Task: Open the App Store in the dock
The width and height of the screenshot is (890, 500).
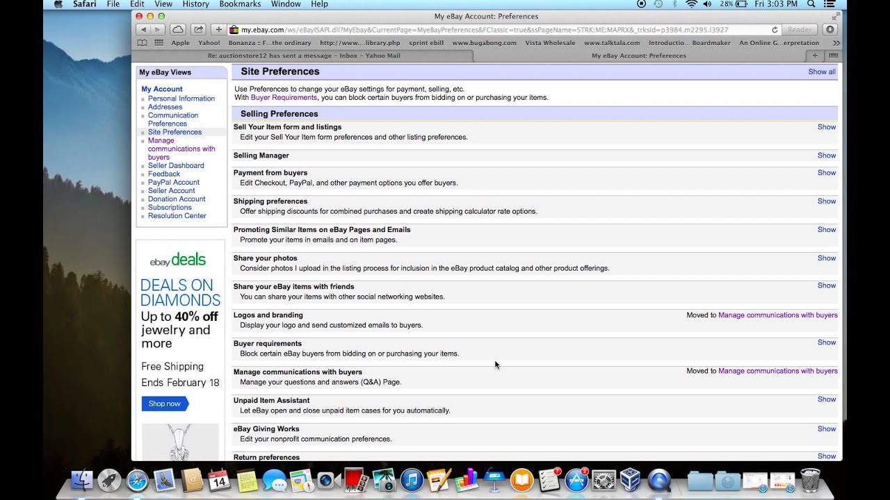Action: (x=576, y=480)
